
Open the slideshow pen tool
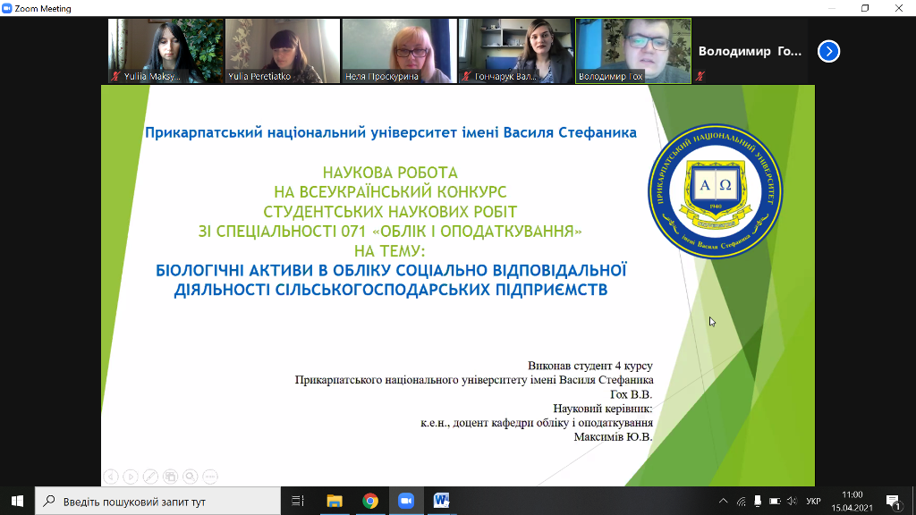click(x=150, y=477)
